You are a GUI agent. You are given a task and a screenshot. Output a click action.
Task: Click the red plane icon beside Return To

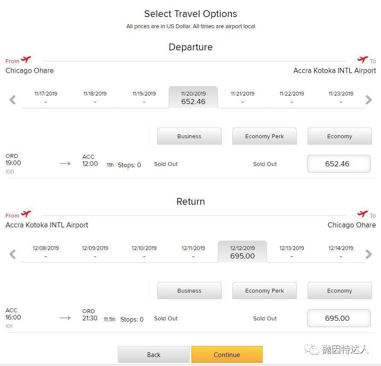tap(363, 214)
